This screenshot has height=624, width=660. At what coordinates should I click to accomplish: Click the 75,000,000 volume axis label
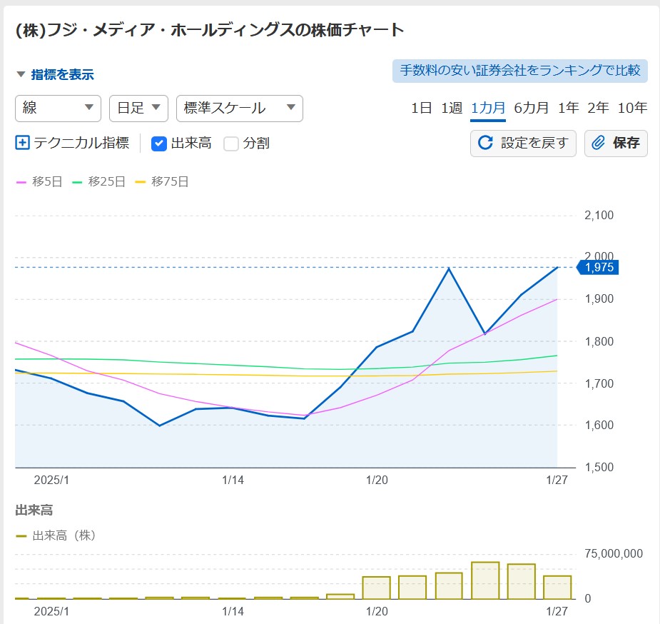point(614,554)
